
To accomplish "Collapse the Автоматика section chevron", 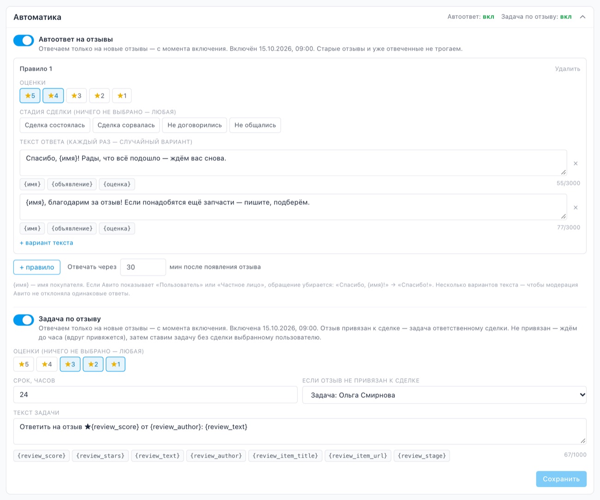I will [582, 17].
